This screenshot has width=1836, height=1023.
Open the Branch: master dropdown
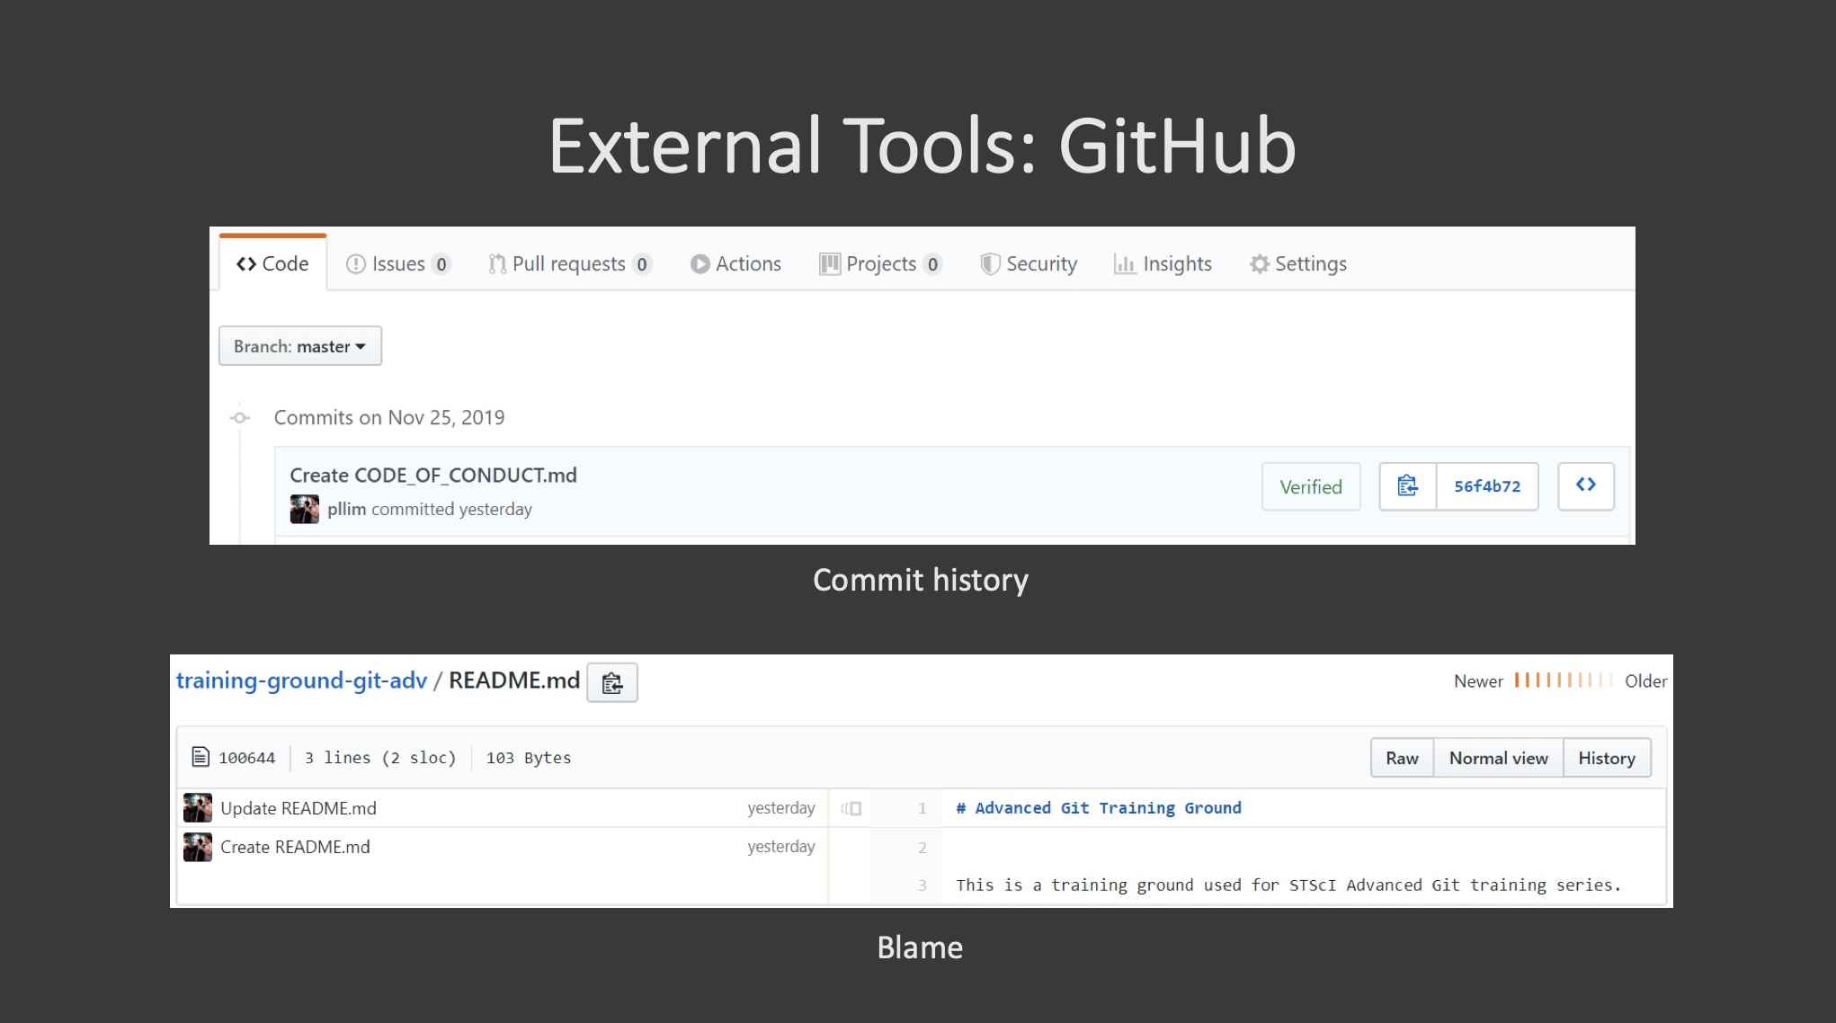pos(299,345)
